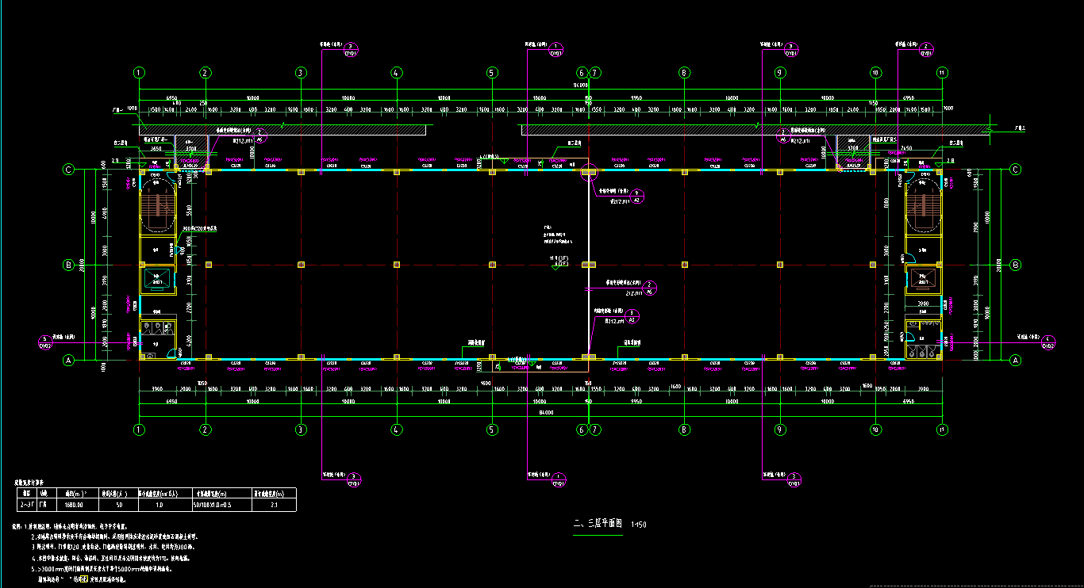Click the 1:150 scale label

638,525
